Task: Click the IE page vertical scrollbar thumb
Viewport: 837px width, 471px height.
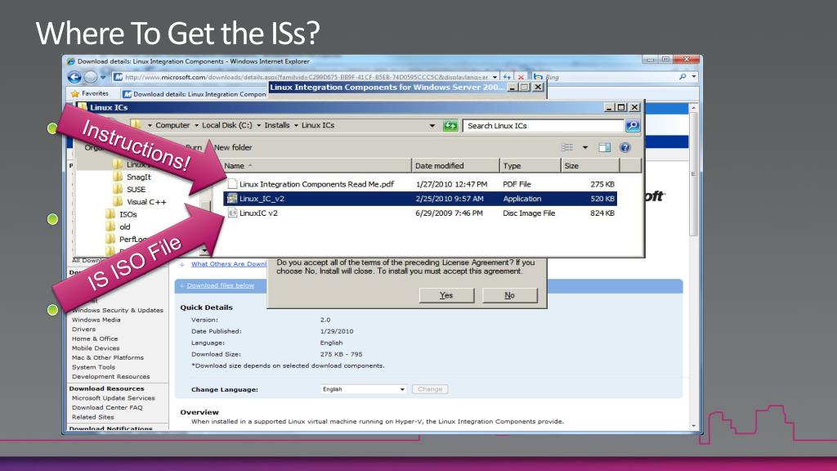Action: pos(693,173)
